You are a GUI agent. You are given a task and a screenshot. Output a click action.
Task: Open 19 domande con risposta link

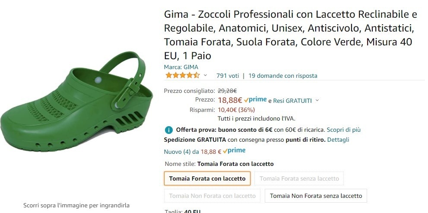(283, 76)
